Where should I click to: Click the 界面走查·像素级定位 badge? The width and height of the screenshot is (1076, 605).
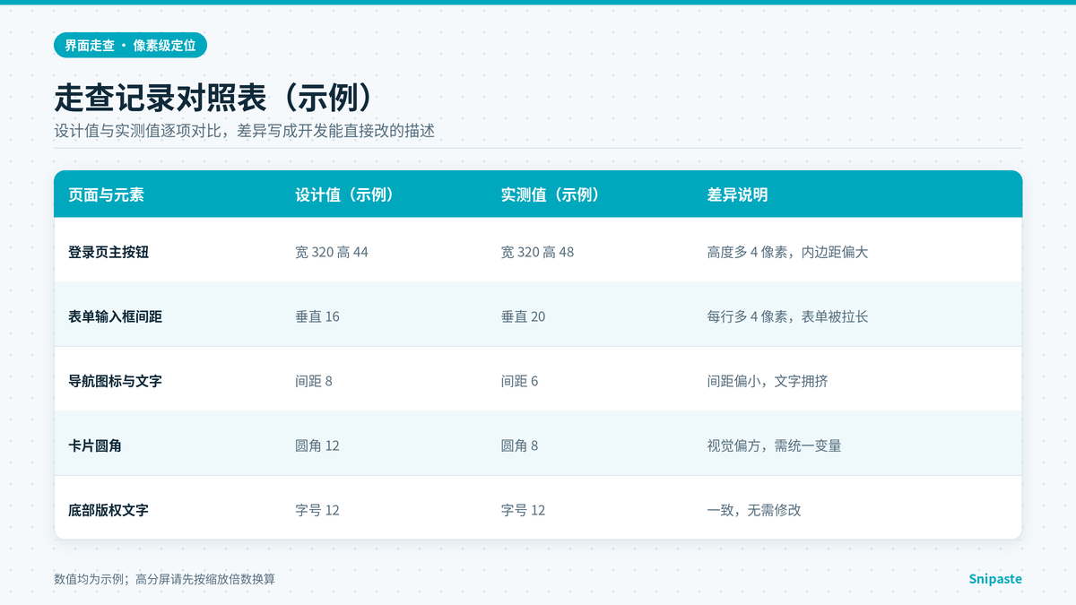pos(130,44)
